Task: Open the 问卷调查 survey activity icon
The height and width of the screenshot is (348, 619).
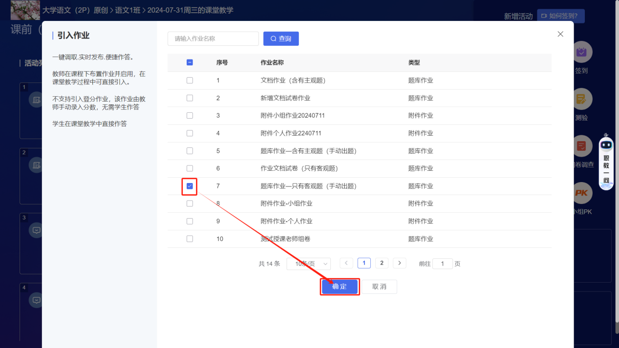Action: point(582,146)
